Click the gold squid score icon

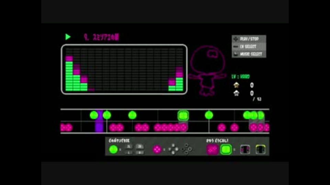click(236, 85)
